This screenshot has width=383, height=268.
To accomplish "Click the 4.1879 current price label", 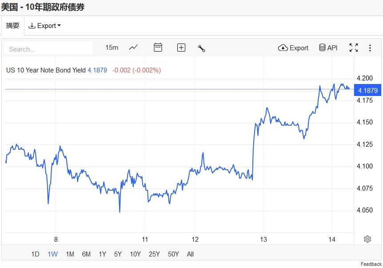I will (367, 90).
